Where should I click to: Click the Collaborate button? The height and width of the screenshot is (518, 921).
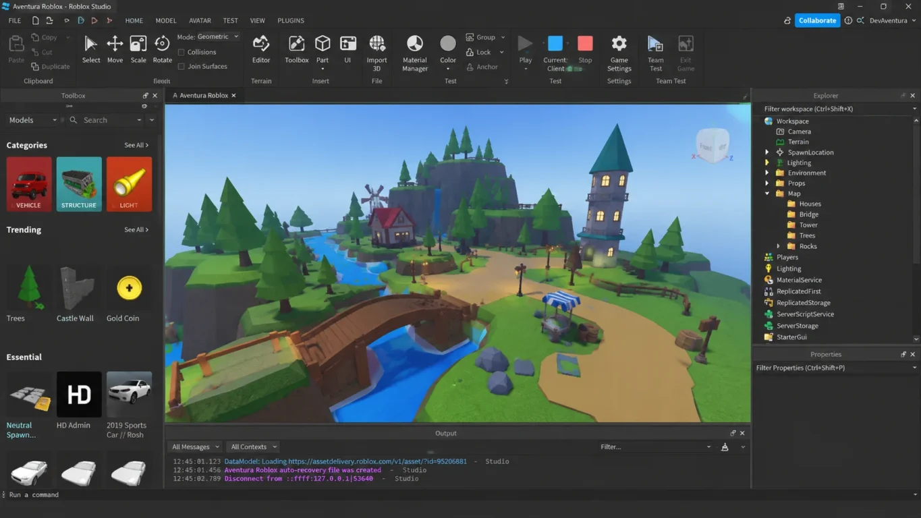point(817,20)
